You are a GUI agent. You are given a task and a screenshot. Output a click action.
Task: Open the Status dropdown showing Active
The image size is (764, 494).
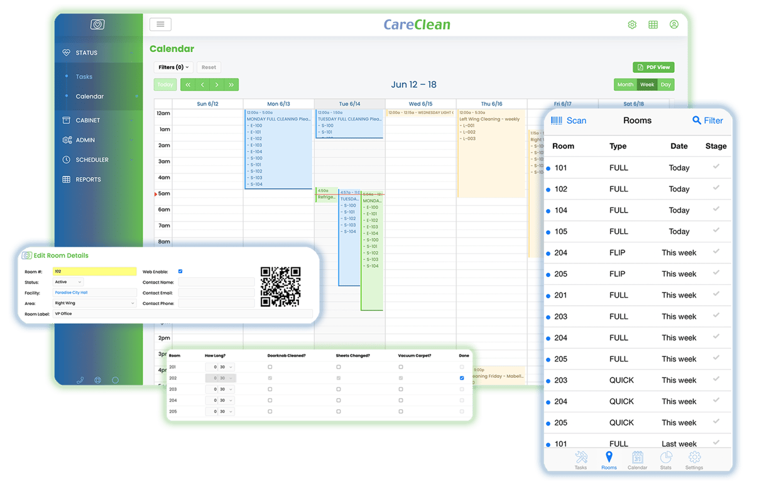pyautogui.click(x=68, y=282)
